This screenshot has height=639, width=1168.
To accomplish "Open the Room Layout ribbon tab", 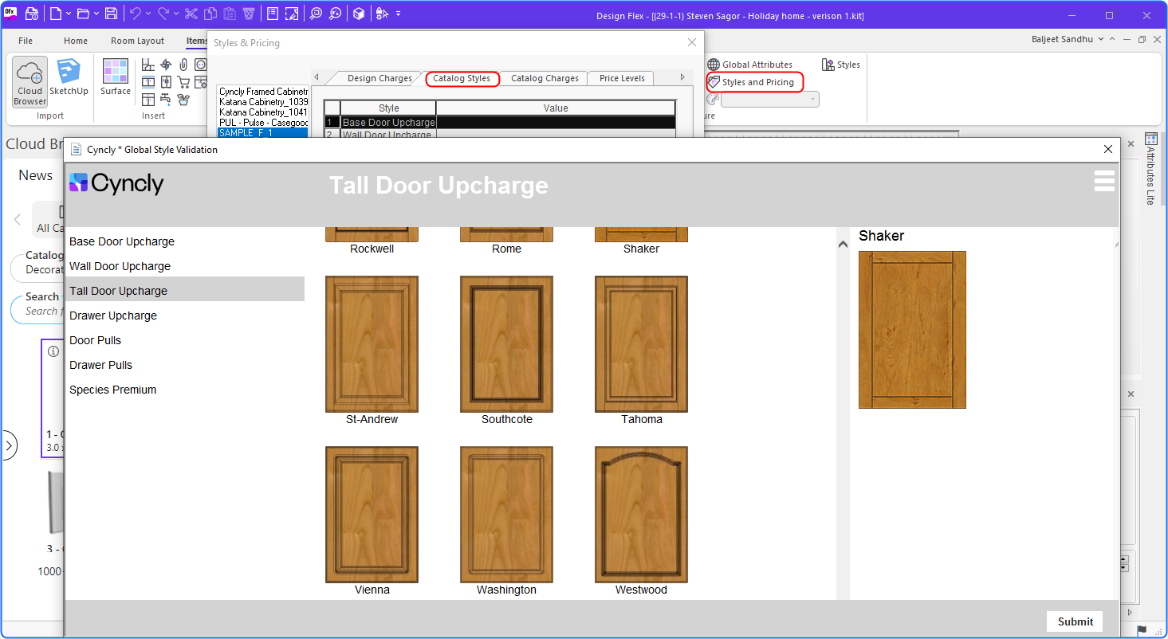I will 137,41.
